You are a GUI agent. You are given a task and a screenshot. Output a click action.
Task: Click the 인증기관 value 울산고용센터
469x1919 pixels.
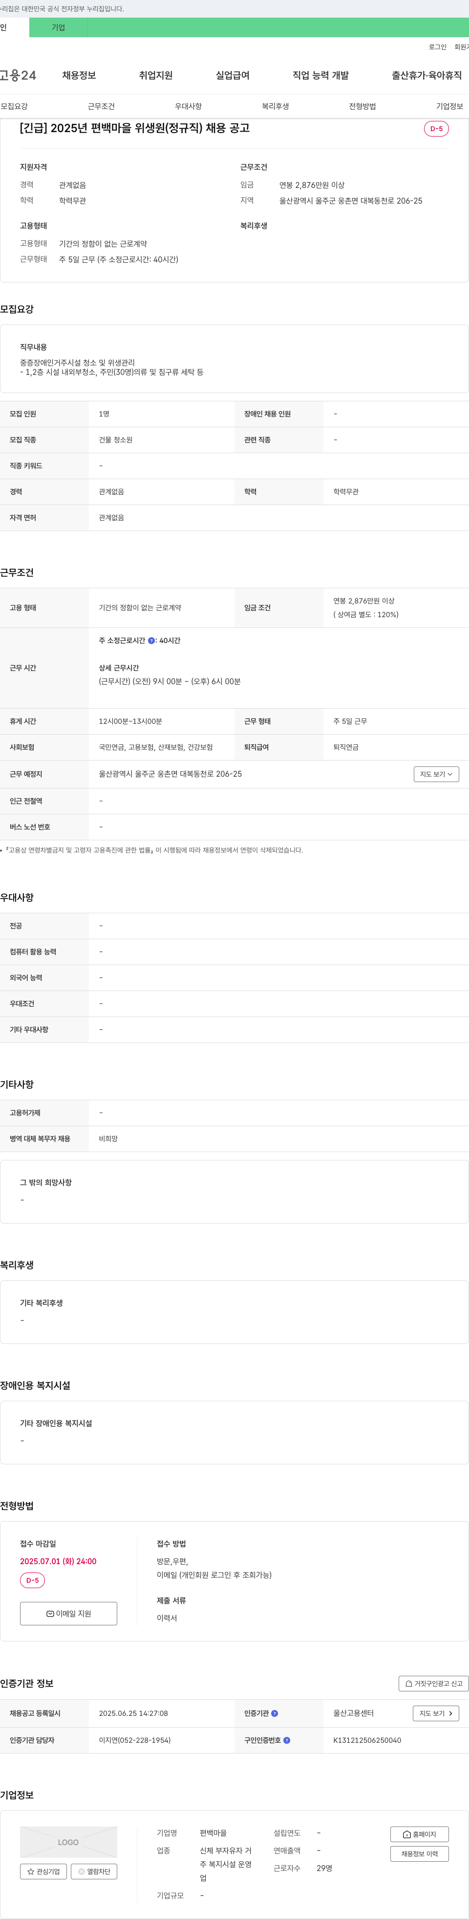click(353, 1713)
